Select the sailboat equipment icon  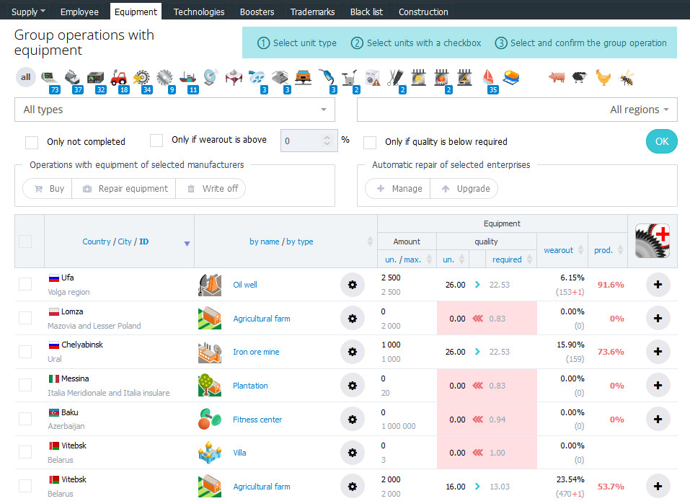pos(488,77)
